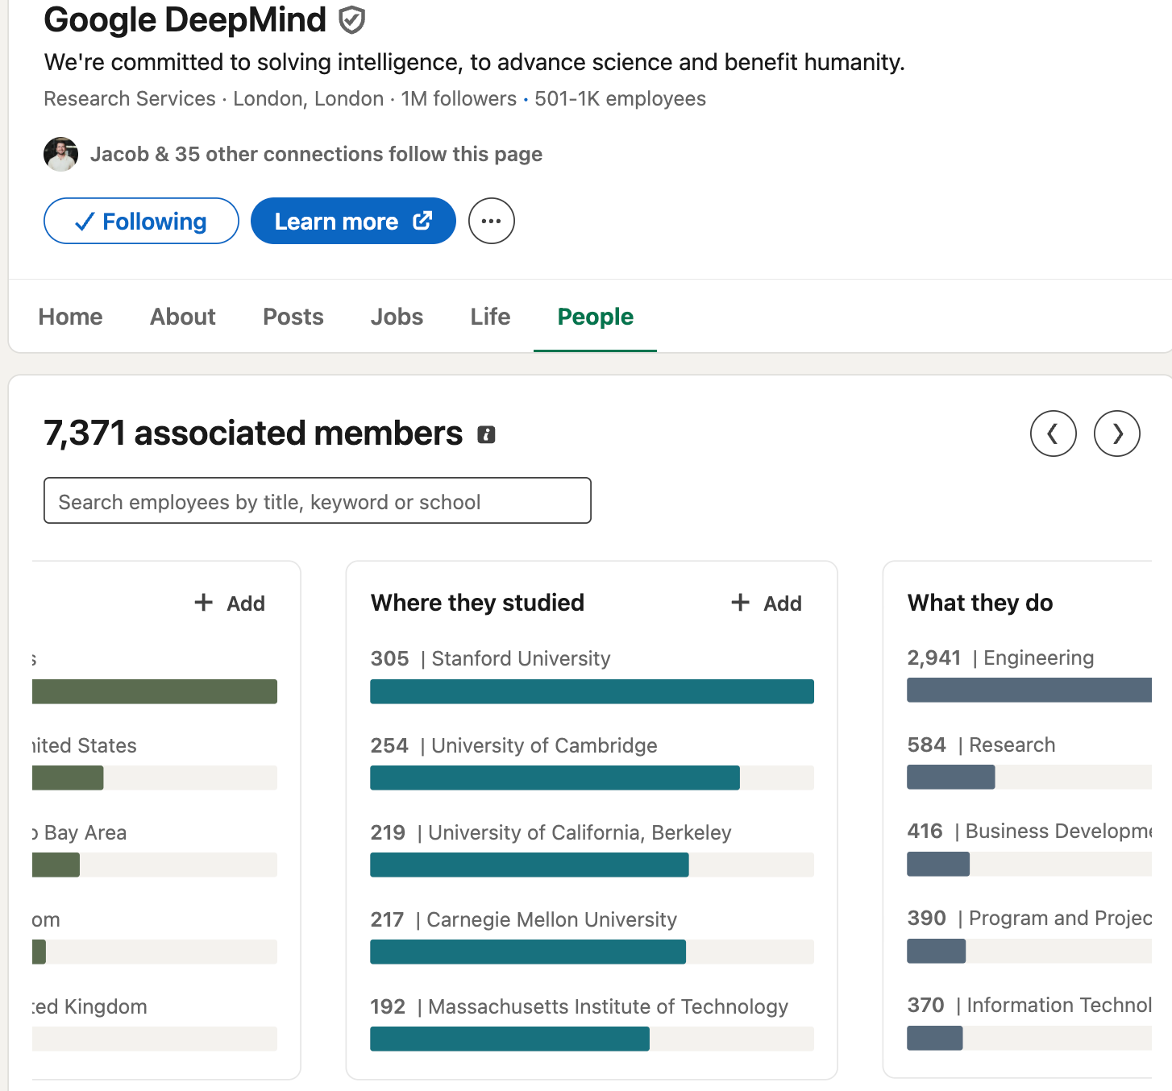
Task: Go to previous insights with left chevron
Action: (x=1054, y=433)
